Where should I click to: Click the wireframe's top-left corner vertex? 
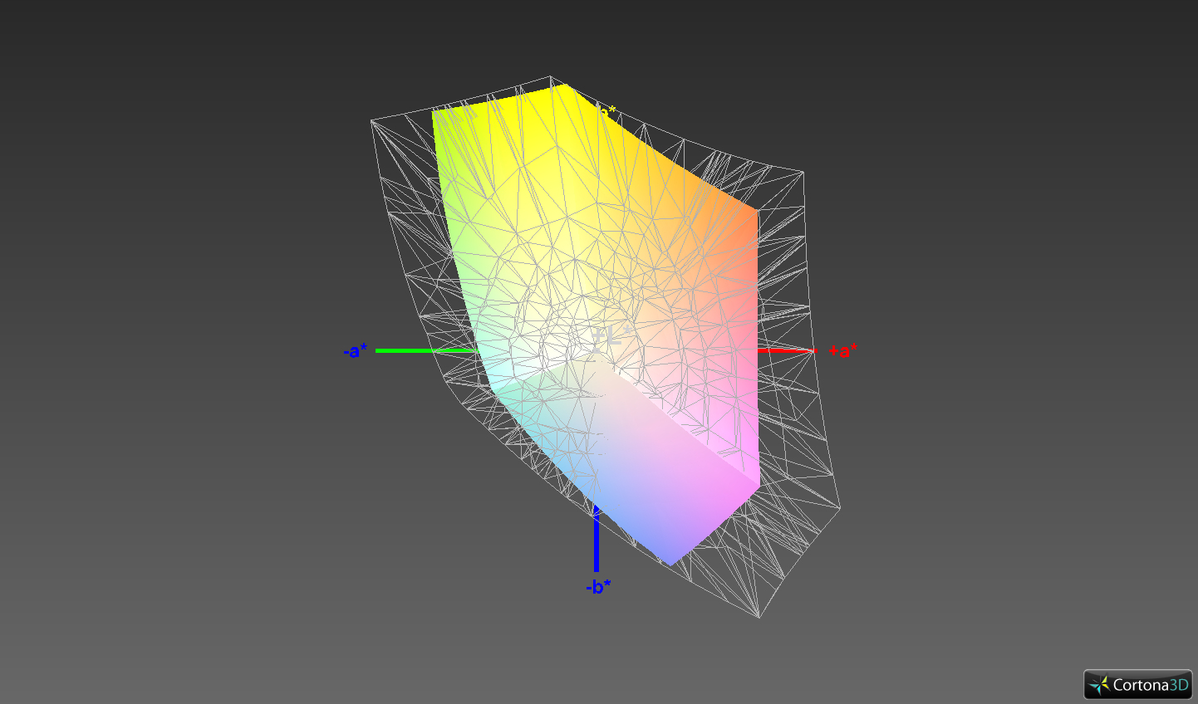pyautogui.click(x=371, y=121)
